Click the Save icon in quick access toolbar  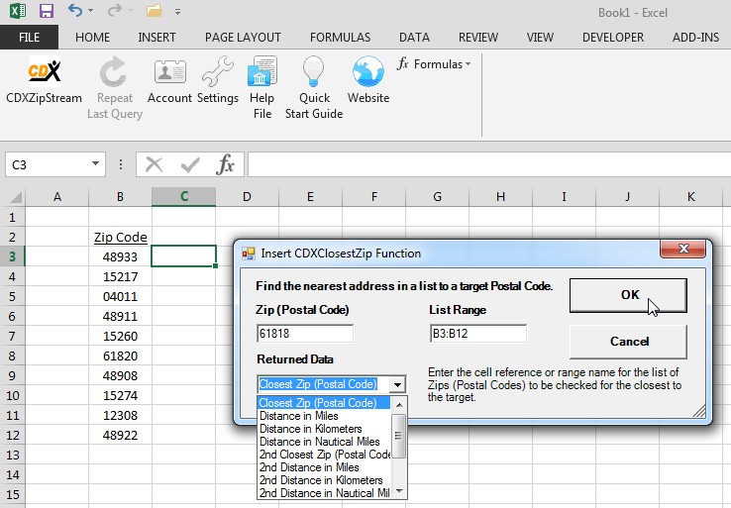47,10
